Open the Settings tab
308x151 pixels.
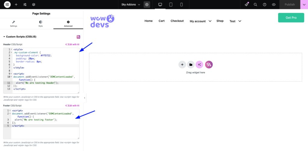coord(14,24)
